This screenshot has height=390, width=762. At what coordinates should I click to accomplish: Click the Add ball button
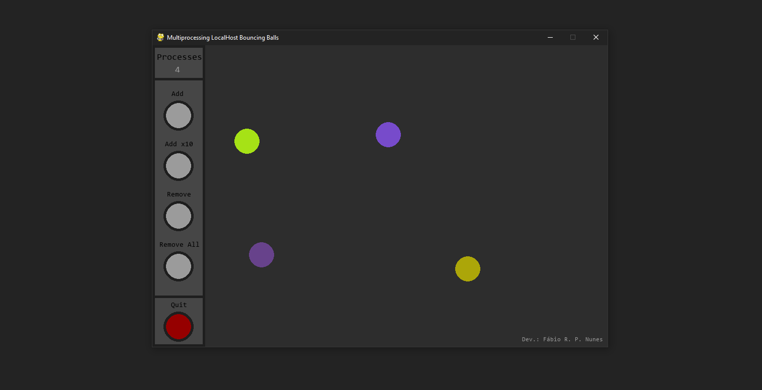pyautogui.click(x=179, y=116)
